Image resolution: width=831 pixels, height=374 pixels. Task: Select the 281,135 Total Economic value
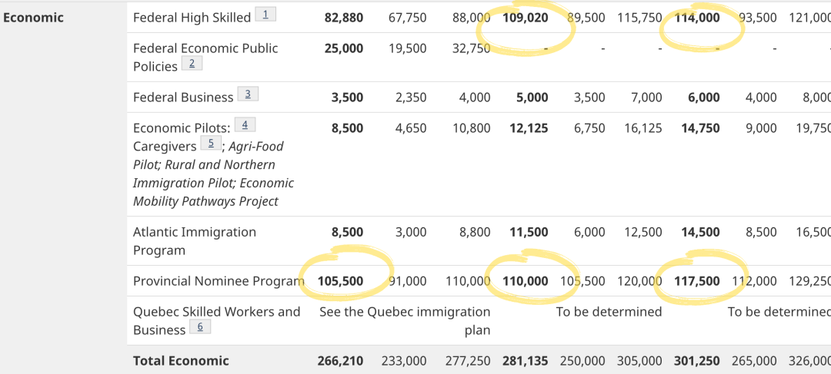tap(526, 360)
